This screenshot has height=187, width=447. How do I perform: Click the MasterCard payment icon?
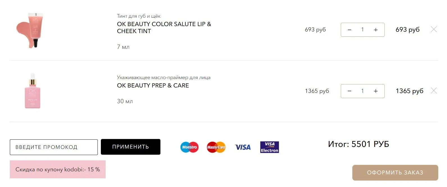[x=216, y=147]
